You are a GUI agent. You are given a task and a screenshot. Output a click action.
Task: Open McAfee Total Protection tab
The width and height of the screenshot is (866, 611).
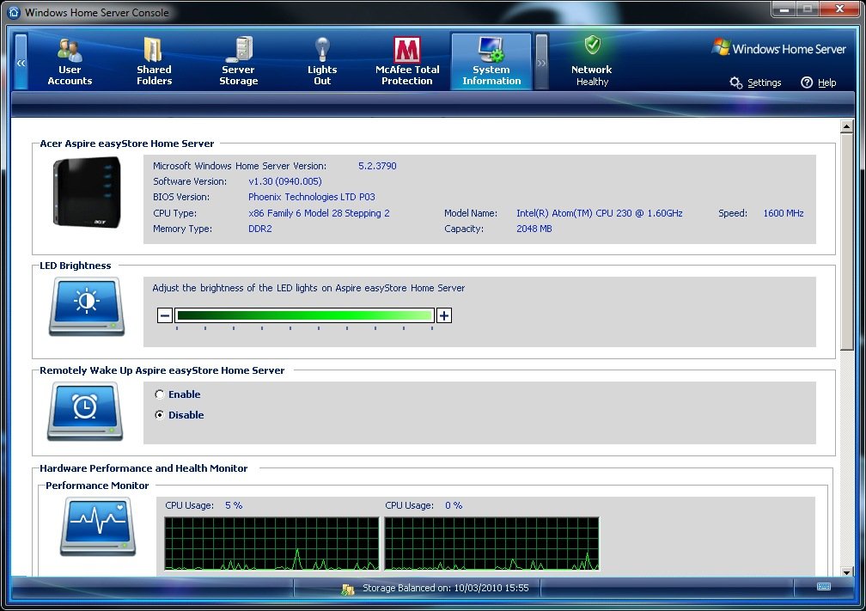407,61
